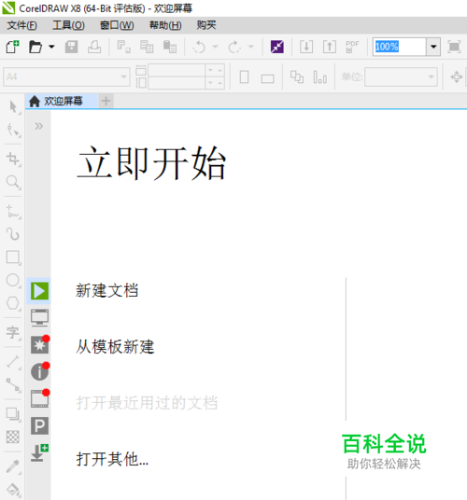Click the Full-screen preview icon
Image resolution: width=467 pixels, height=500 pixels.
point(454,47)
